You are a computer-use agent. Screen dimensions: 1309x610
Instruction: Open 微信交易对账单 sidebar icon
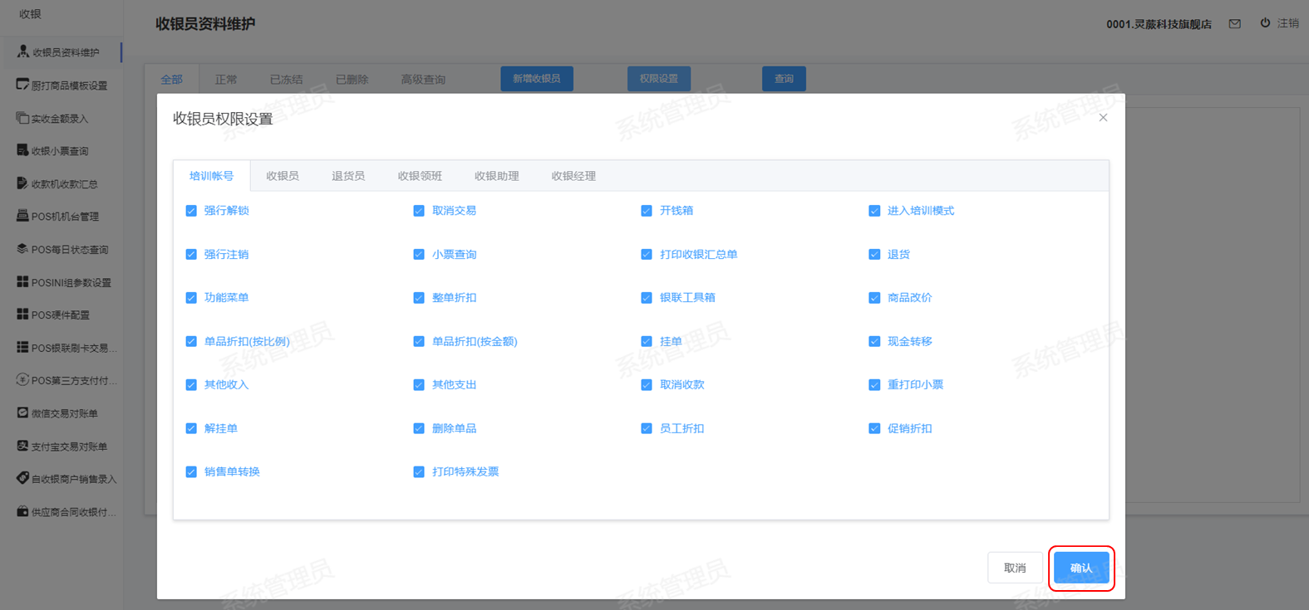tap(22, 412)
